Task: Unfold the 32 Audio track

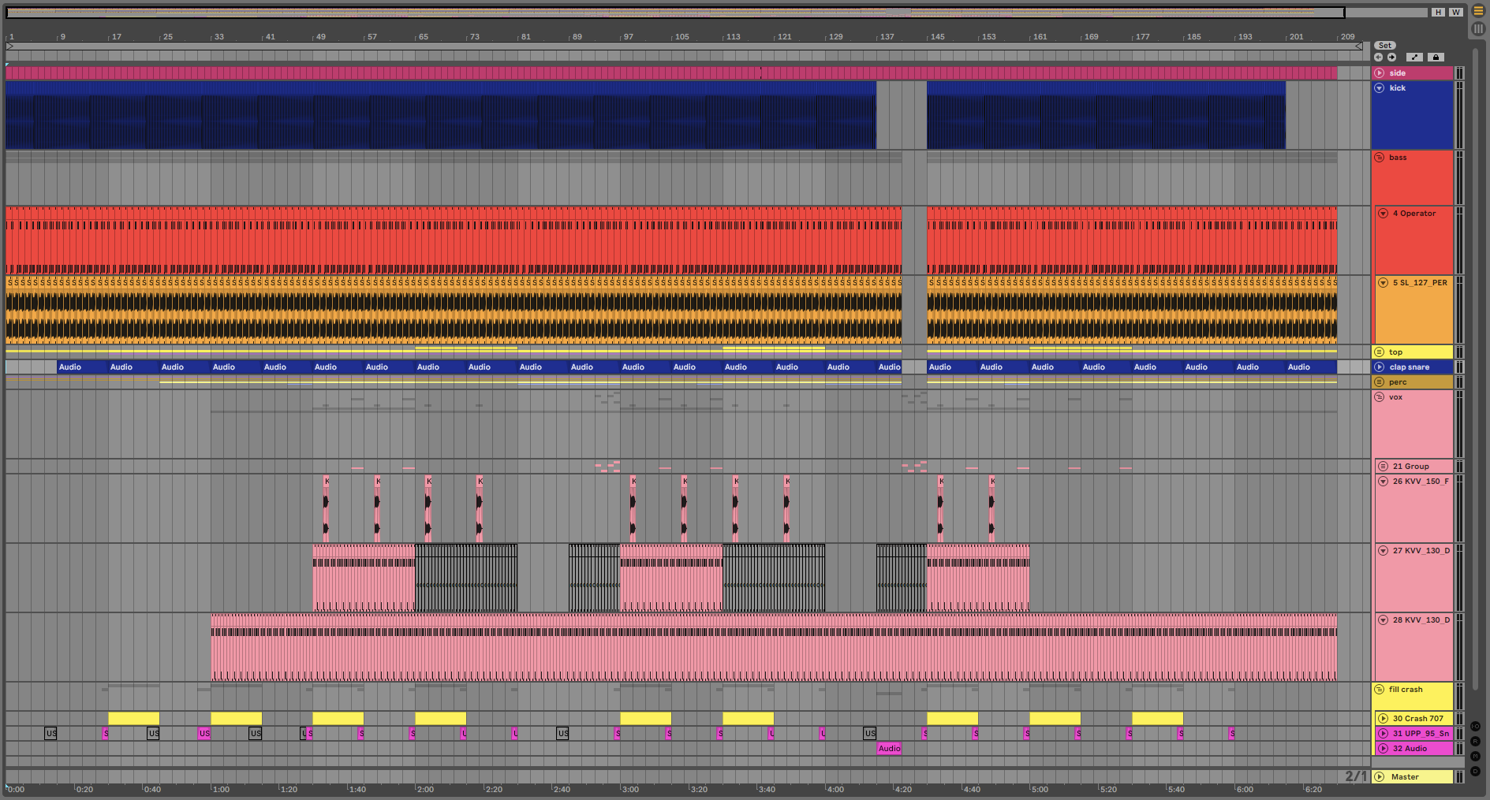Action: click(1383, 749)
